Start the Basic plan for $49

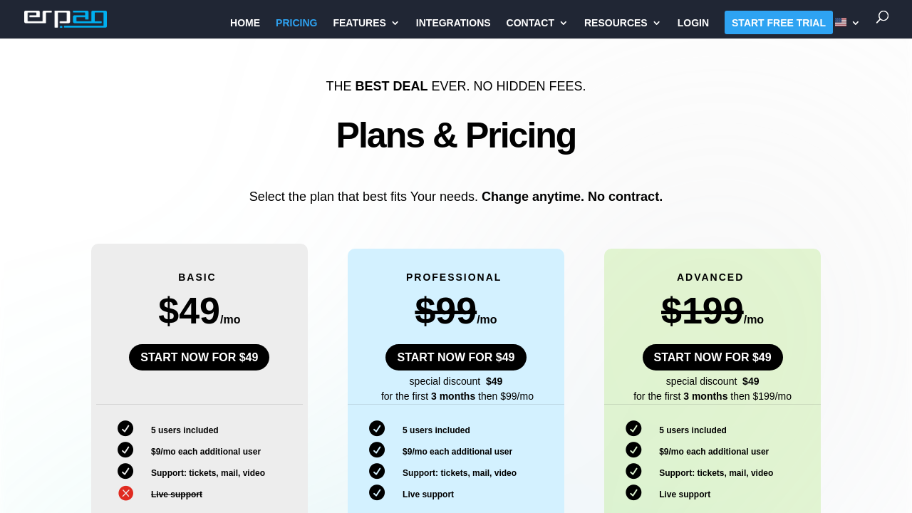199,358
